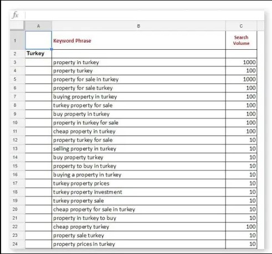Image resolution: width=272 pixels, height=254 pixels.
Task: Select column A header
Action: coord(38,26)
